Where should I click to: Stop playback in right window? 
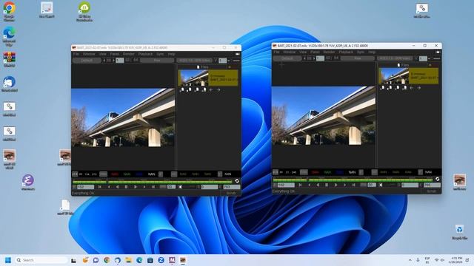(327, 185)
